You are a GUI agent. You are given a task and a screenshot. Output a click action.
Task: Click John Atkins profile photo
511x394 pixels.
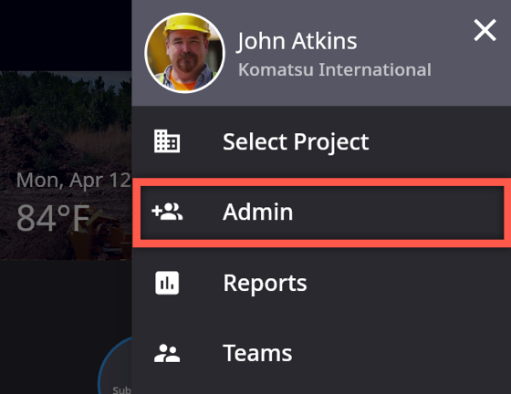[x=184, y=53]
